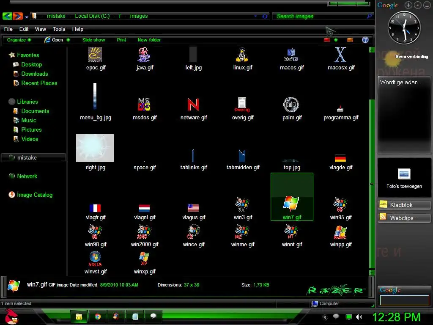This screenshot has width=433, height=325.
Task: Open the Edit menu
Action: pos(24,29)
